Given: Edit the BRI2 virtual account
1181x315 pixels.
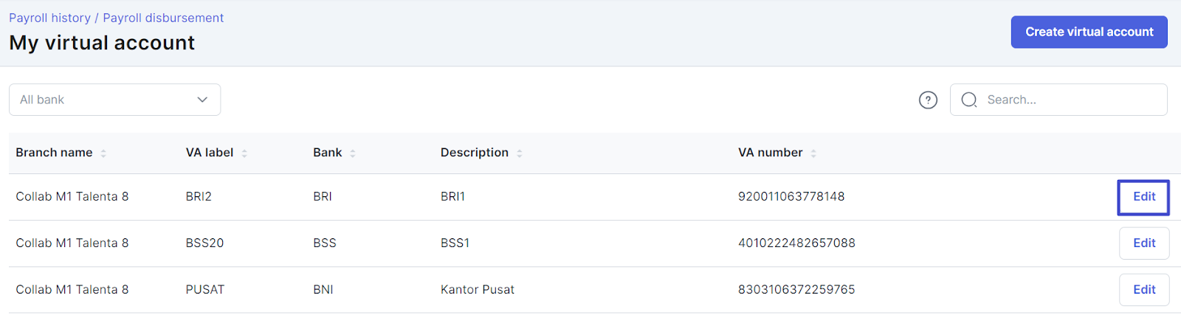Looking at the screenshot, I should coord(1143,197).
